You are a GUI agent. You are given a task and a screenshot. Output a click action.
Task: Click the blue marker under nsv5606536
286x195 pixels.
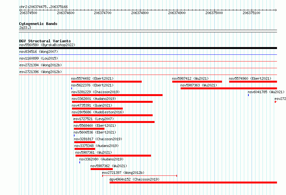click(74, 135)
